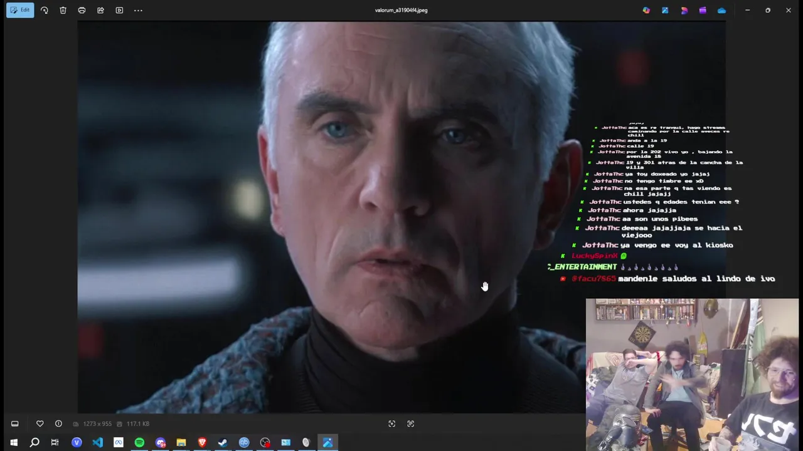Click the @facu7865 mention in chat
Screen dimensions: 803x451
click(594, 279)
